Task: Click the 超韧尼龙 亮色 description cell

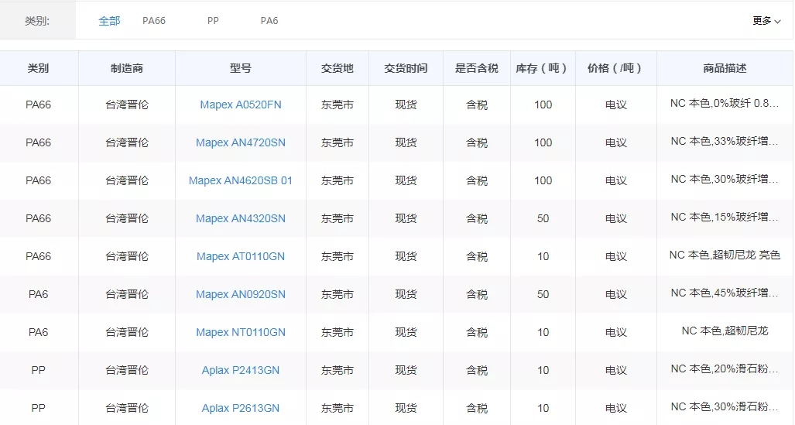Action: coord(725,255)
